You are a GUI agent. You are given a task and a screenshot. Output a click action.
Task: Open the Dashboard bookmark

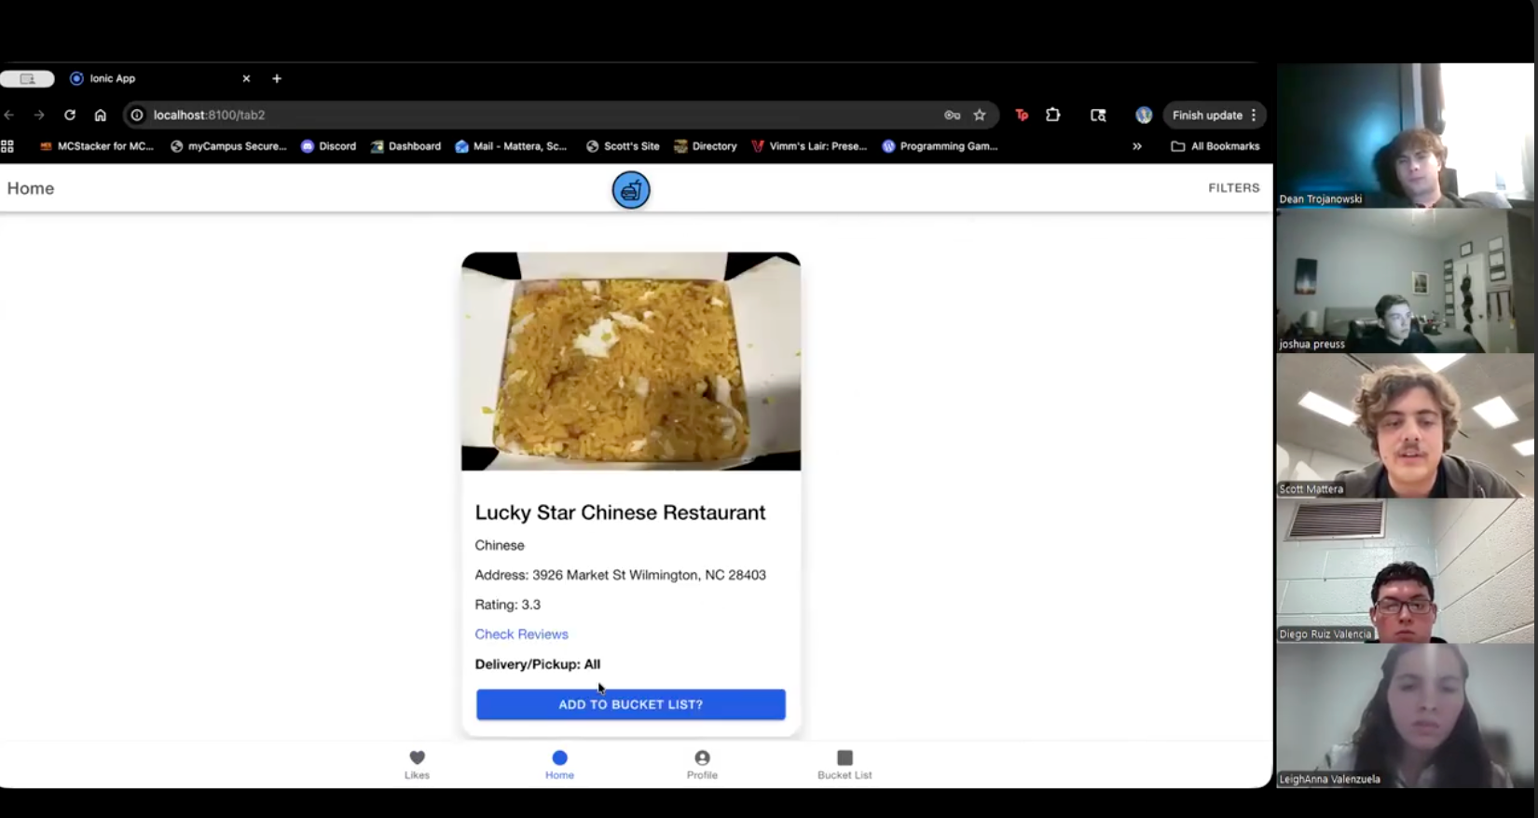405,146
